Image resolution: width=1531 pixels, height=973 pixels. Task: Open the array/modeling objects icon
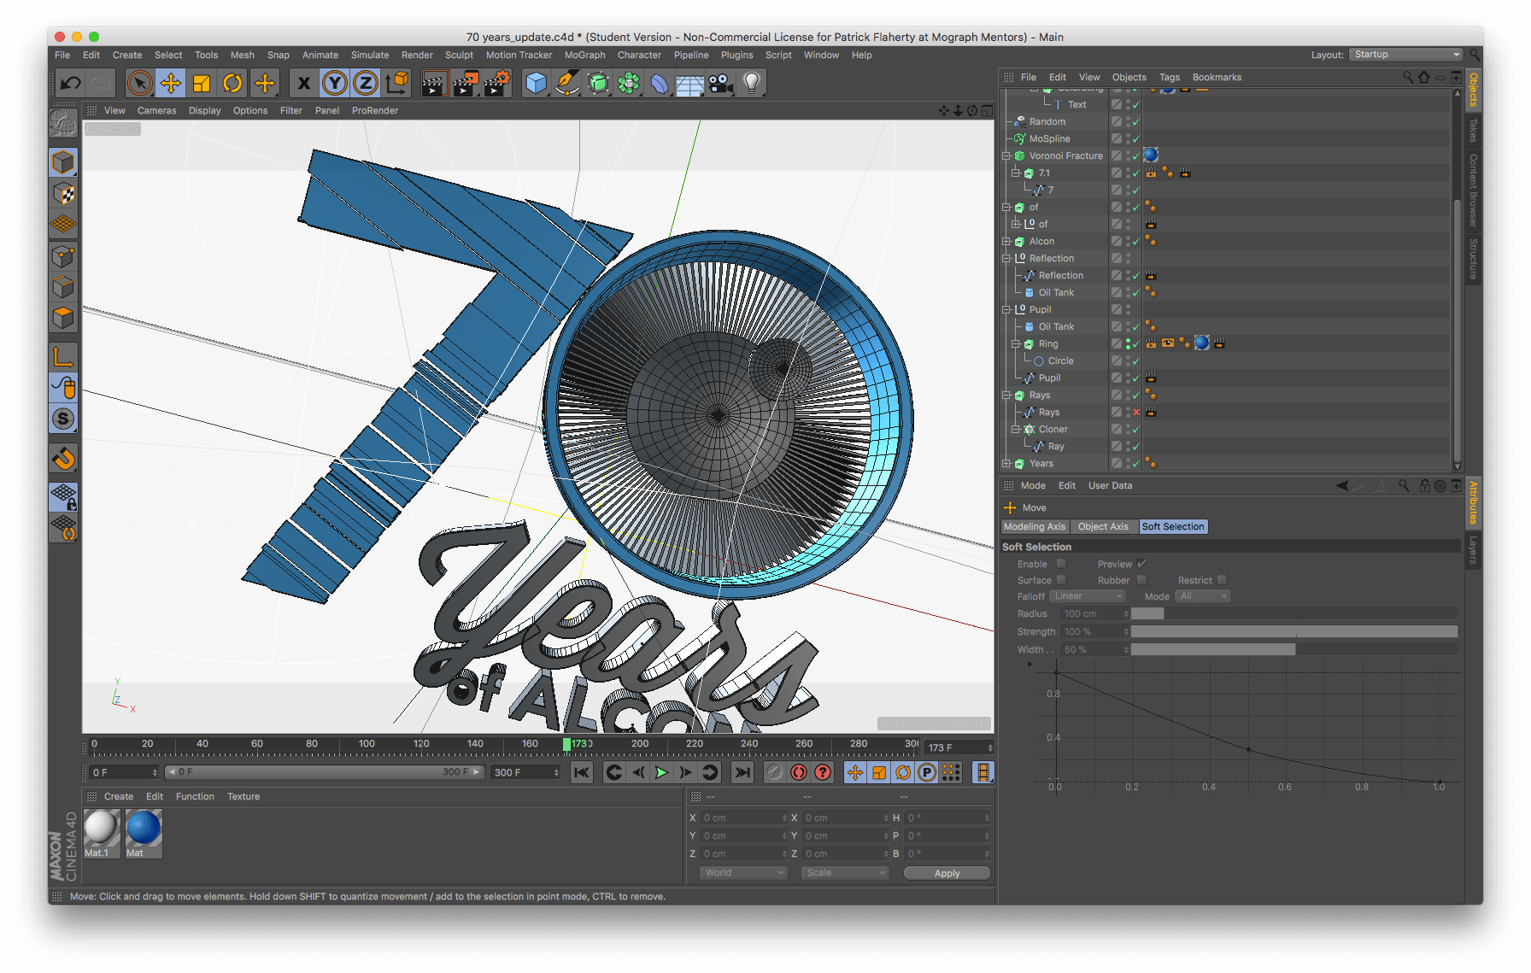629,83
